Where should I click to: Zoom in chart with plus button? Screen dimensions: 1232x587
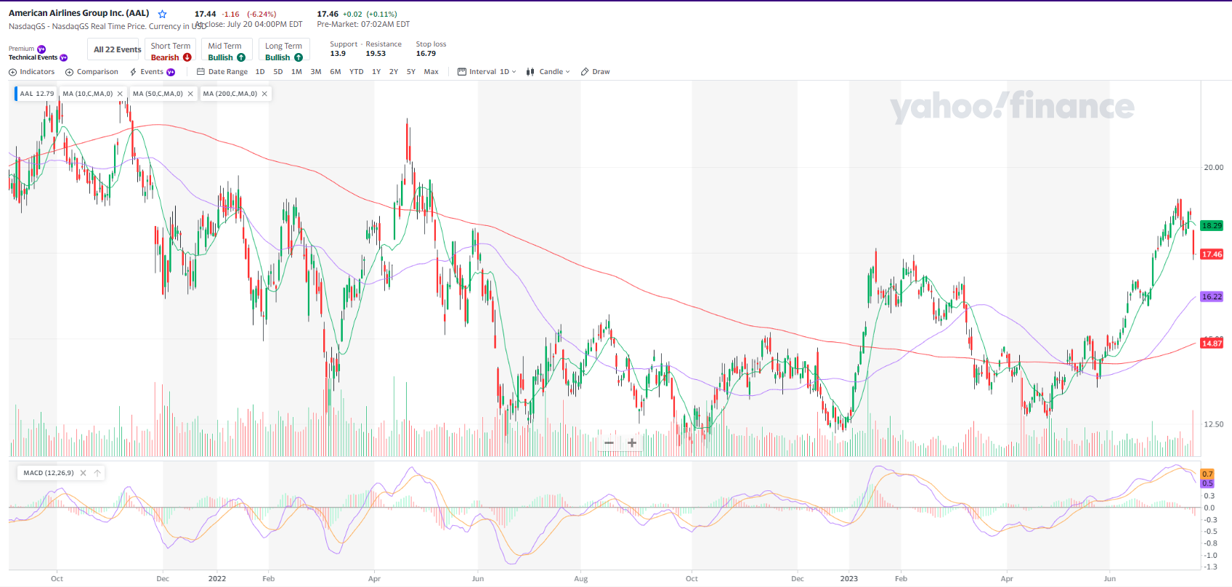click(632, 442)
